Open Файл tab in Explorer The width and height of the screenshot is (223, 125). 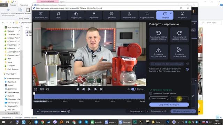4,5
